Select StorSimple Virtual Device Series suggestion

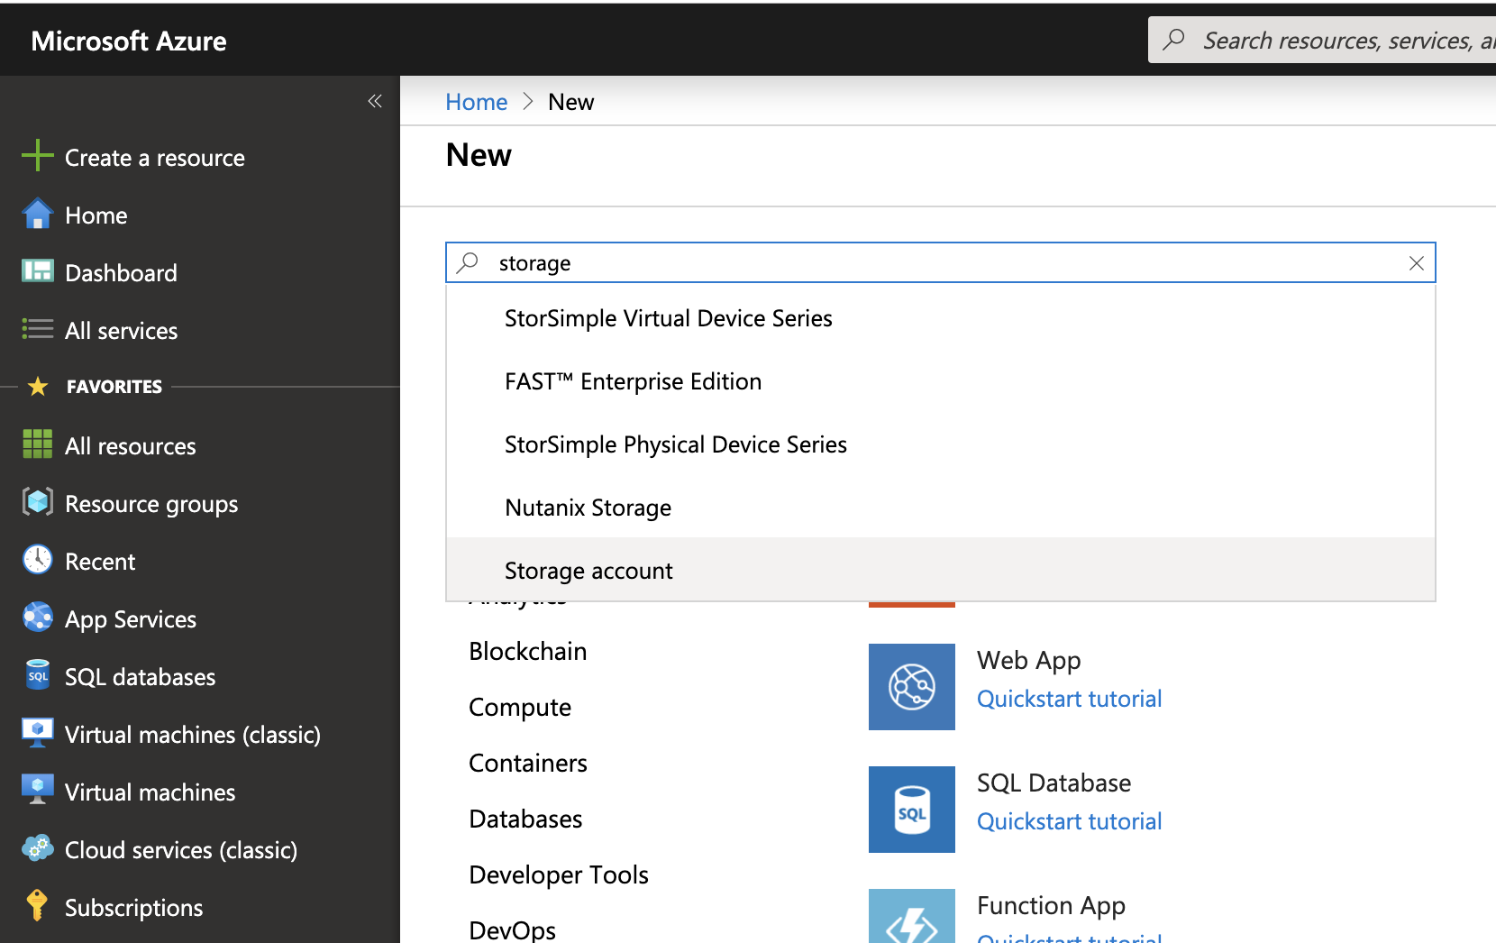(x=941, y=318)
